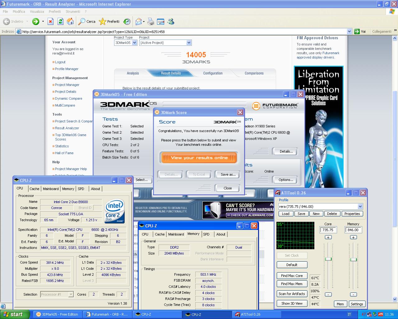The height and width of the screenshot is (319, 398).
Task: Click the Messenger people icon
Action: coord(171,21)
